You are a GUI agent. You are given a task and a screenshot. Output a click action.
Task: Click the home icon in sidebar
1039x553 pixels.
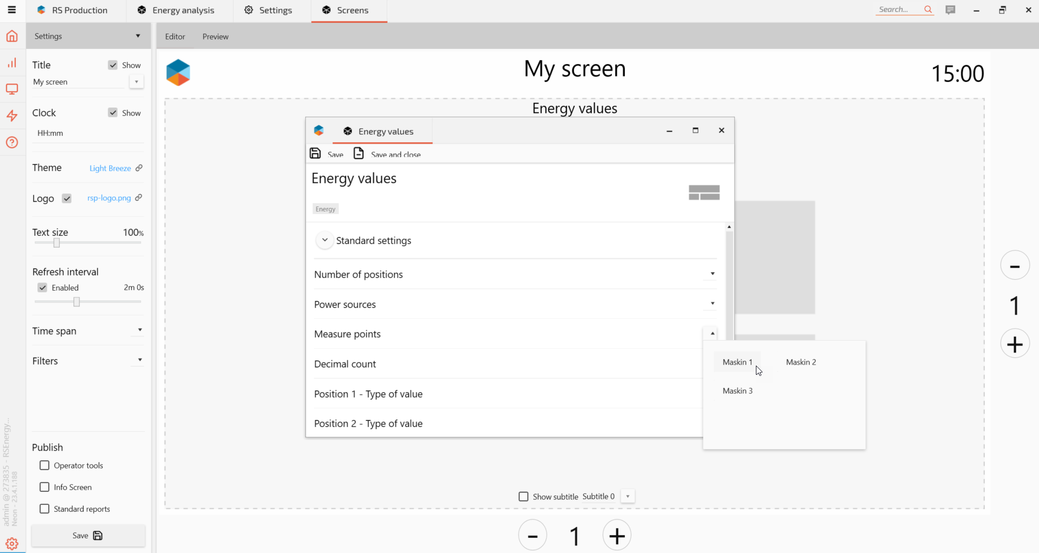pos(12,36)
